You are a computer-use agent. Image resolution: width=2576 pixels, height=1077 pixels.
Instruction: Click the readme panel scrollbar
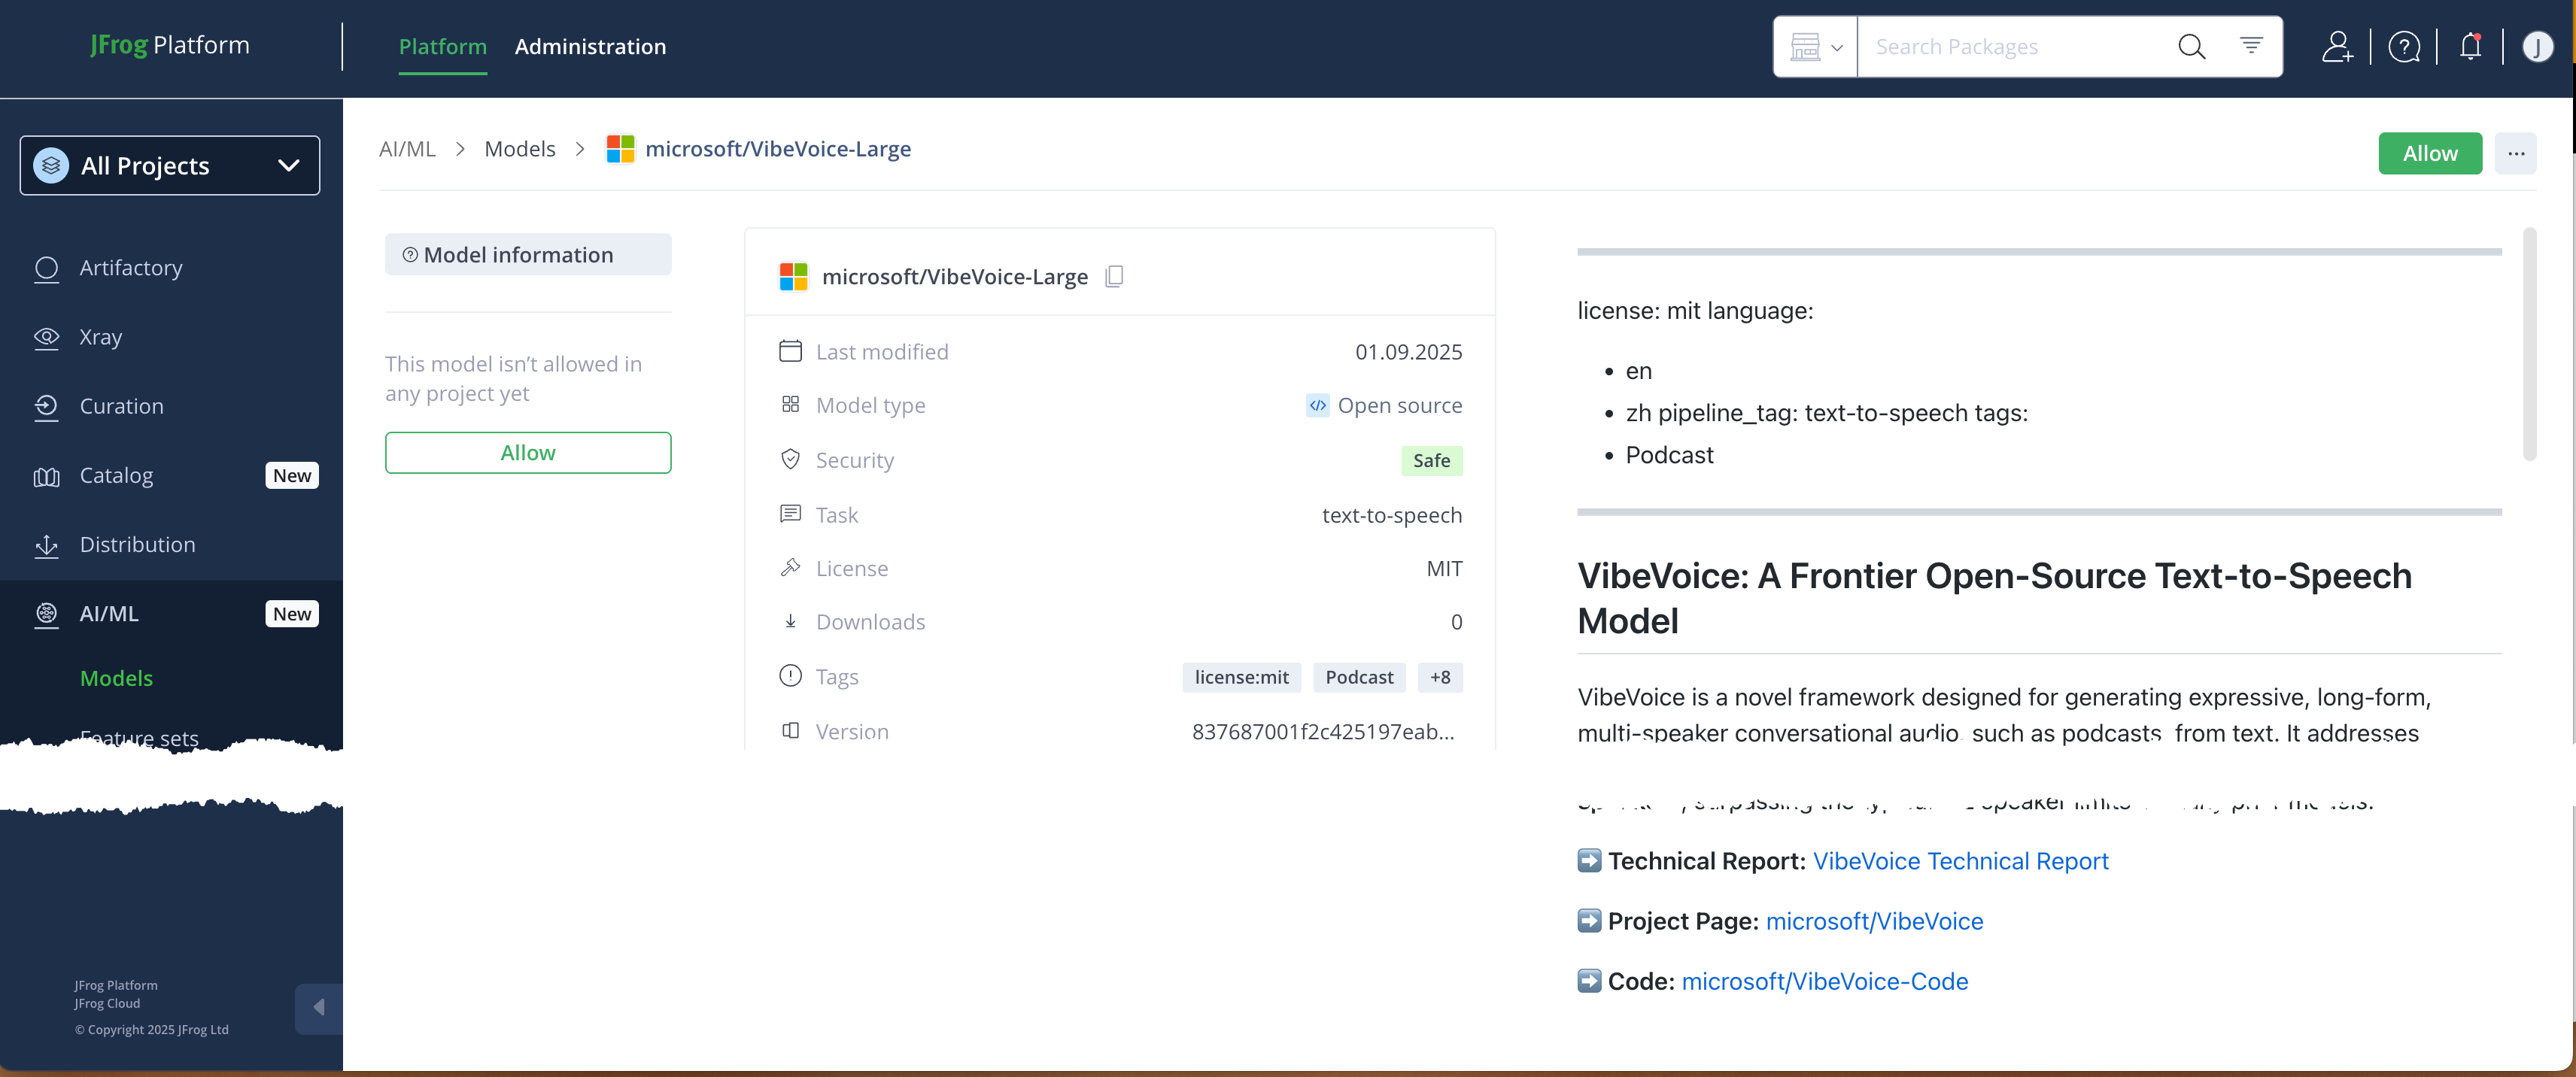point(2529,345)
